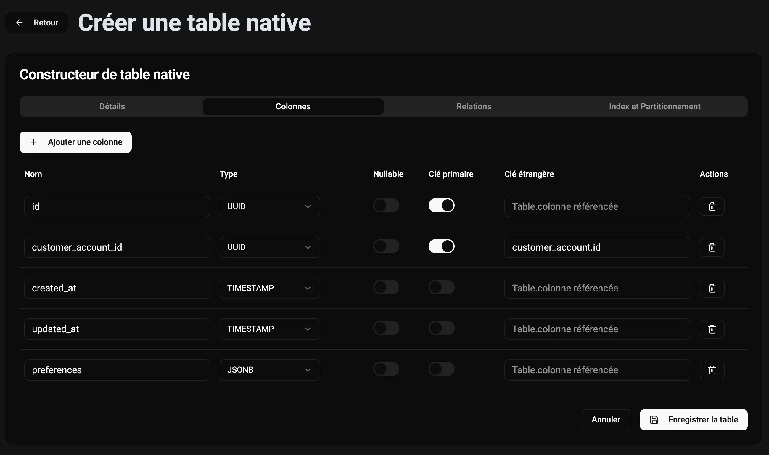Disable primary key on id column
The width and height of the screenshot is (769, 455).
pos(441,205)
